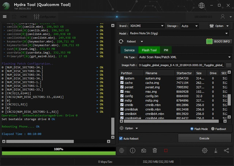
Task: Click the green chip BOOT/INFO icon
Action: [x=209, y=41]
